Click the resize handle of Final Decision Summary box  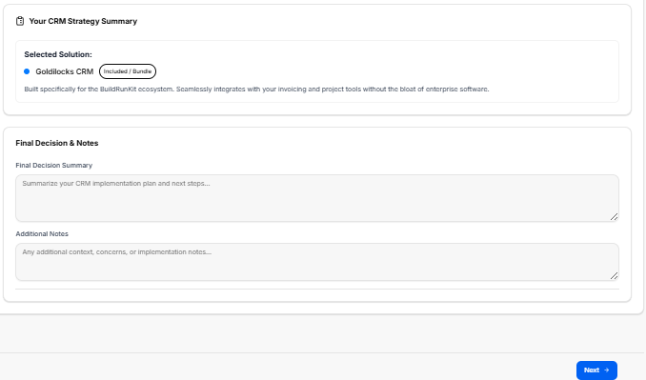[614, 216]
